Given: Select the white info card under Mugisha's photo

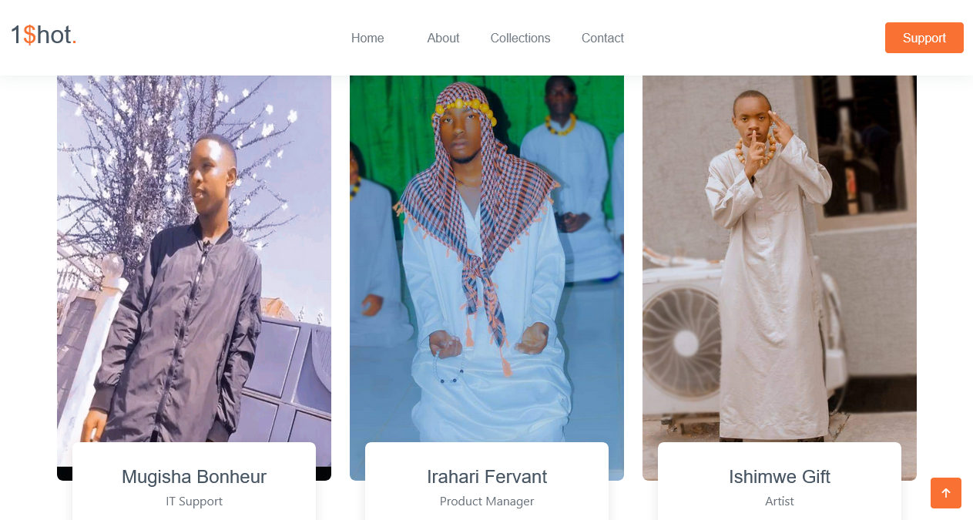Looking at the screenshot, I should click(x=194, y=481).
